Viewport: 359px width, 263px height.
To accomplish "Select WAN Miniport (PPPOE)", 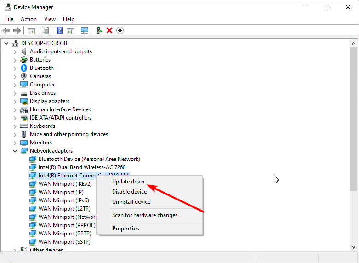I will pyautogui.click(x=67, y=225).
